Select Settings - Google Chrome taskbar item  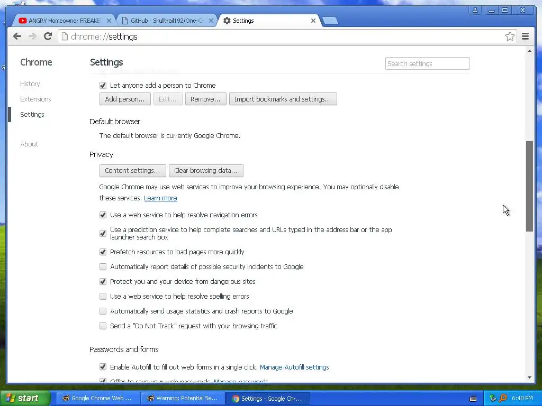(x=267, y=399)
